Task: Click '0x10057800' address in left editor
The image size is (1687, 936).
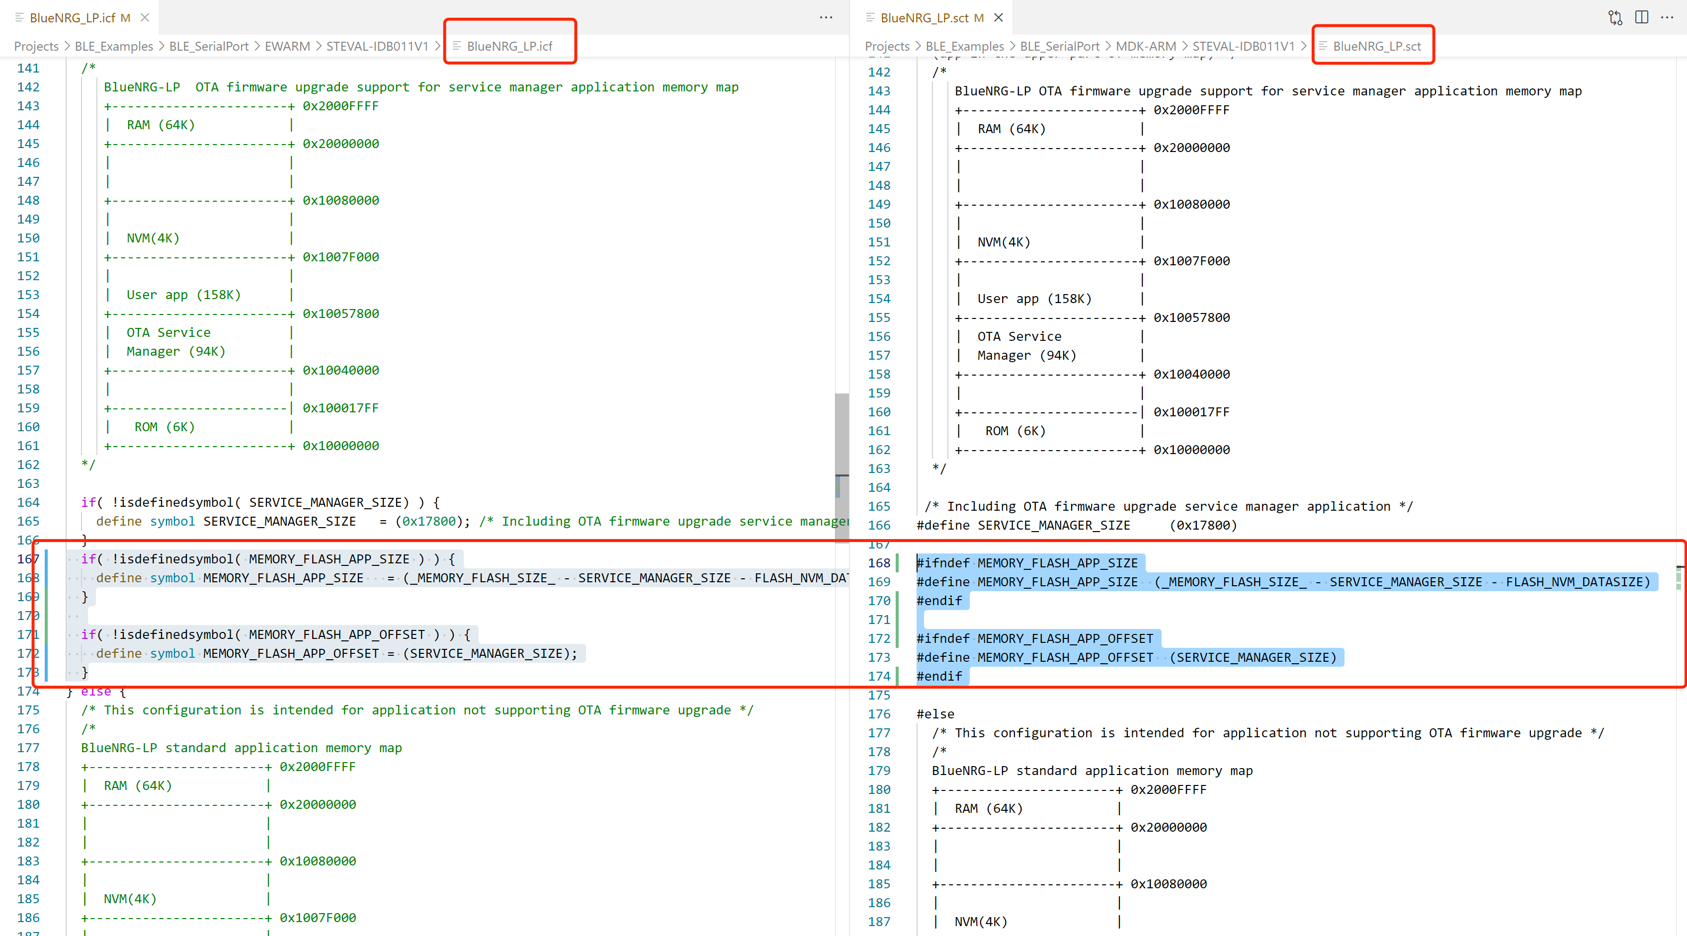Action: click(340, 313)
